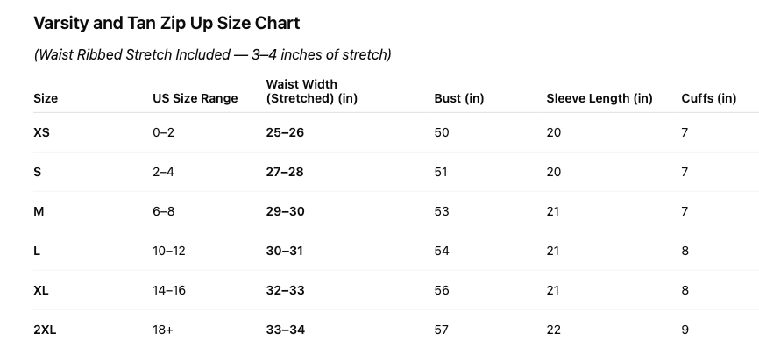Click the bust value 57
The height and width of the screenshot is (362, 759).
(x=442, y=330)
